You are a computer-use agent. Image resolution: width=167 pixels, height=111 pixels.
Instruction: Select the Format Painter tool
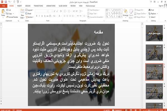pos(12,17)
